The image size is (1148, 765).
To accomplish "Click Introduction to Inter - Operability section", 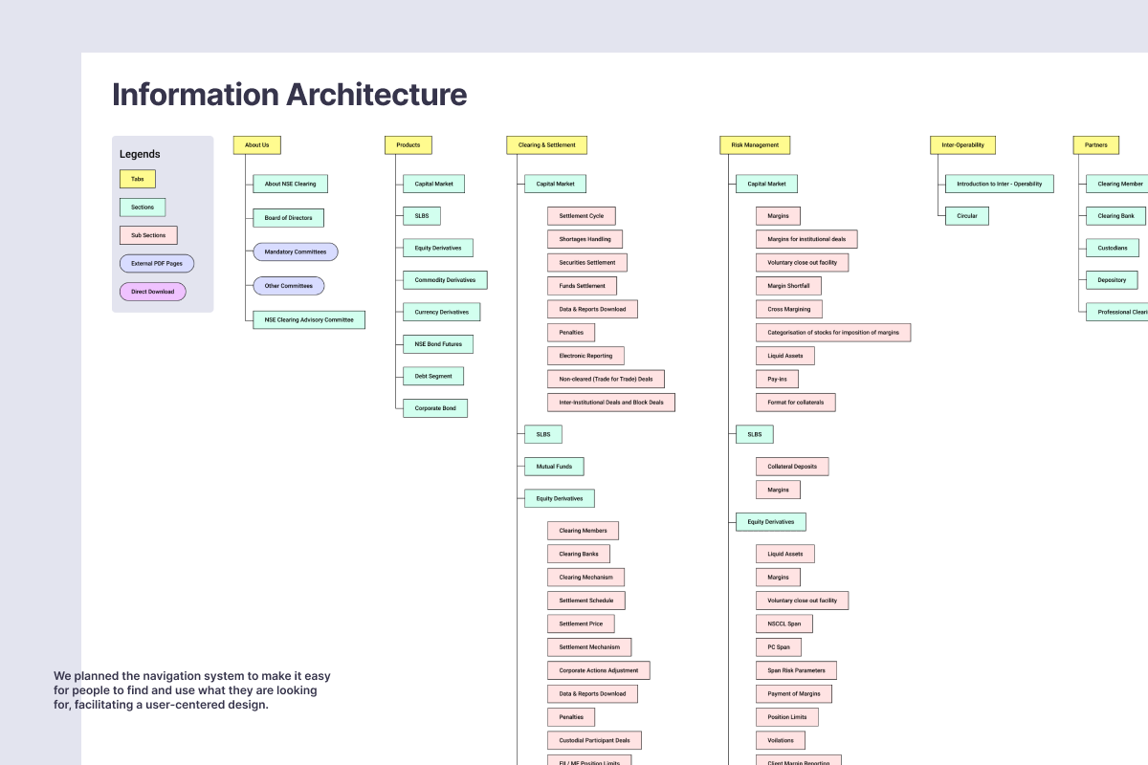I will [x=999, y=184].
